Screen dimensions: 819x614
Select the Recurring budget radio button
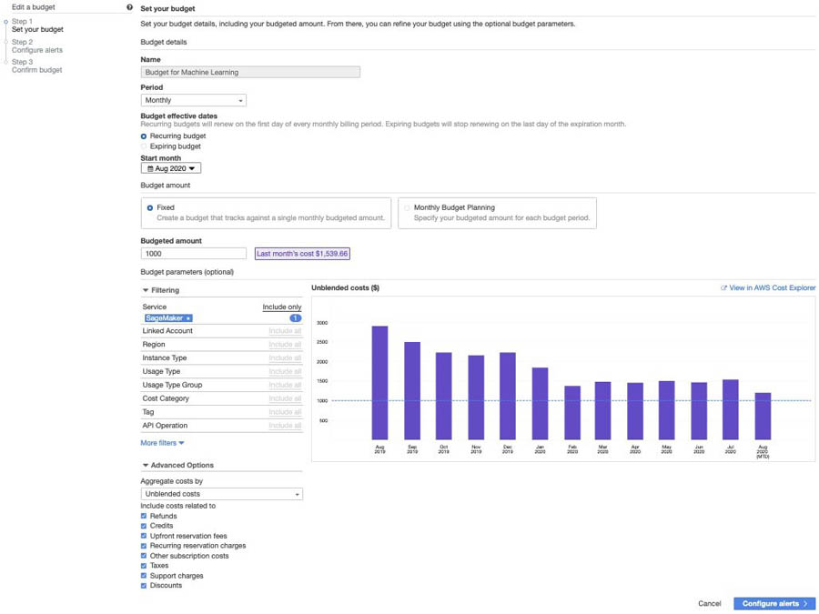pos(144,136)
